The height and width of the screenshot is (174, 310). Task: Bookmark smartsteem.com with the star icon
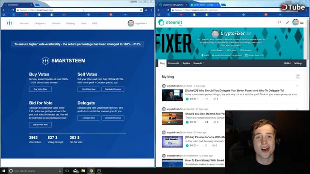(x=141, y=10)
